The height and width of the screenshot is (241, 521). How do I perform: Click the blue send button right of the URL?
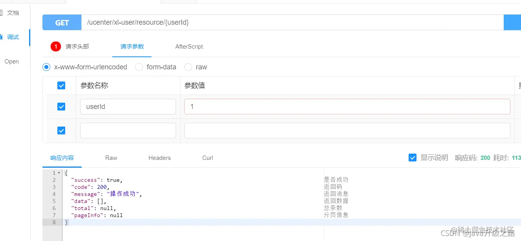point(512,23)
